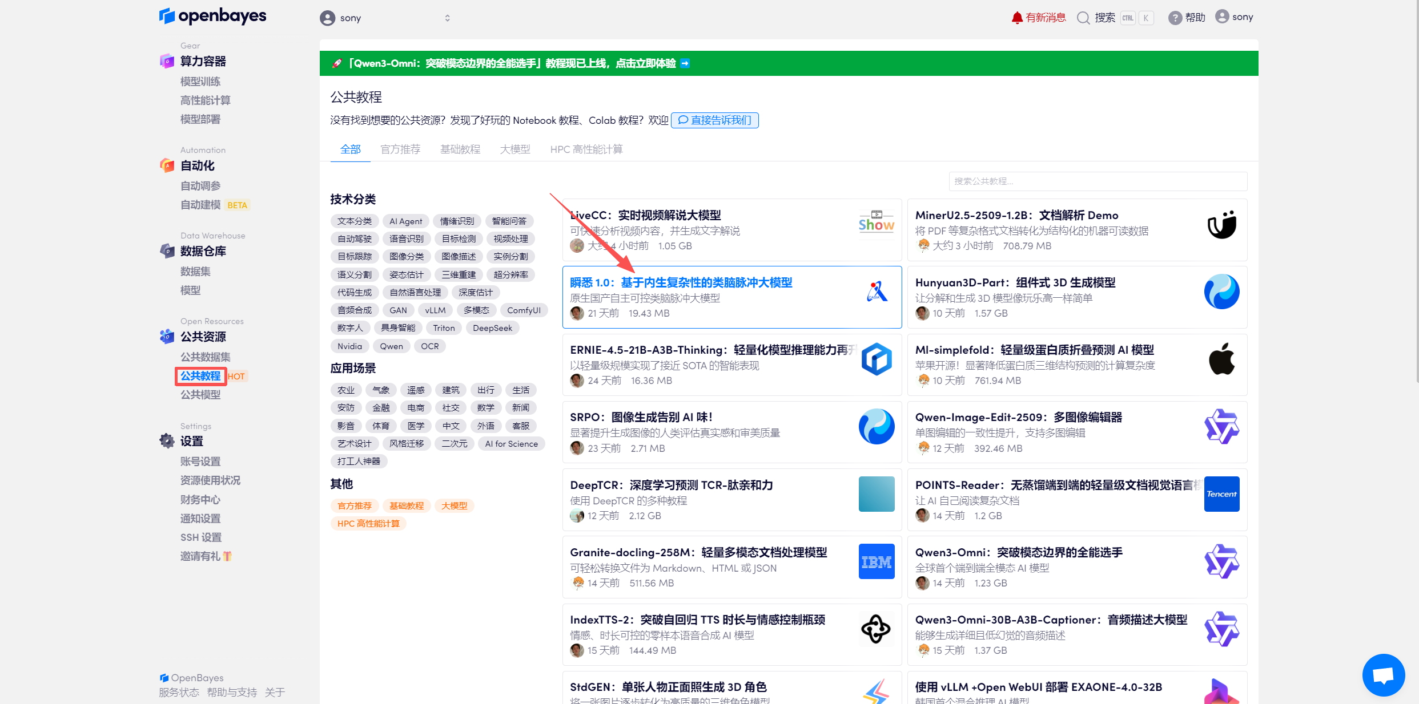Toggle the AI for Science tag
Screen dimensions: 1419x704
click(512, 444)
